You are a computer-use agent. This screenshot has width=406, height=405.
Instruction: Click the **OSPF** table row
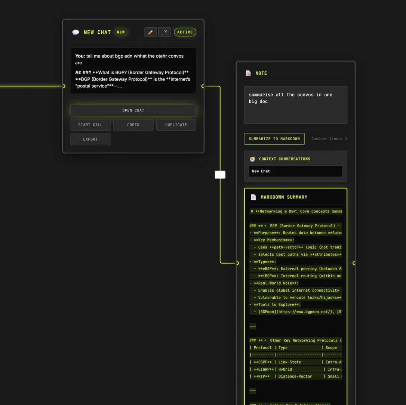[296, 362]
